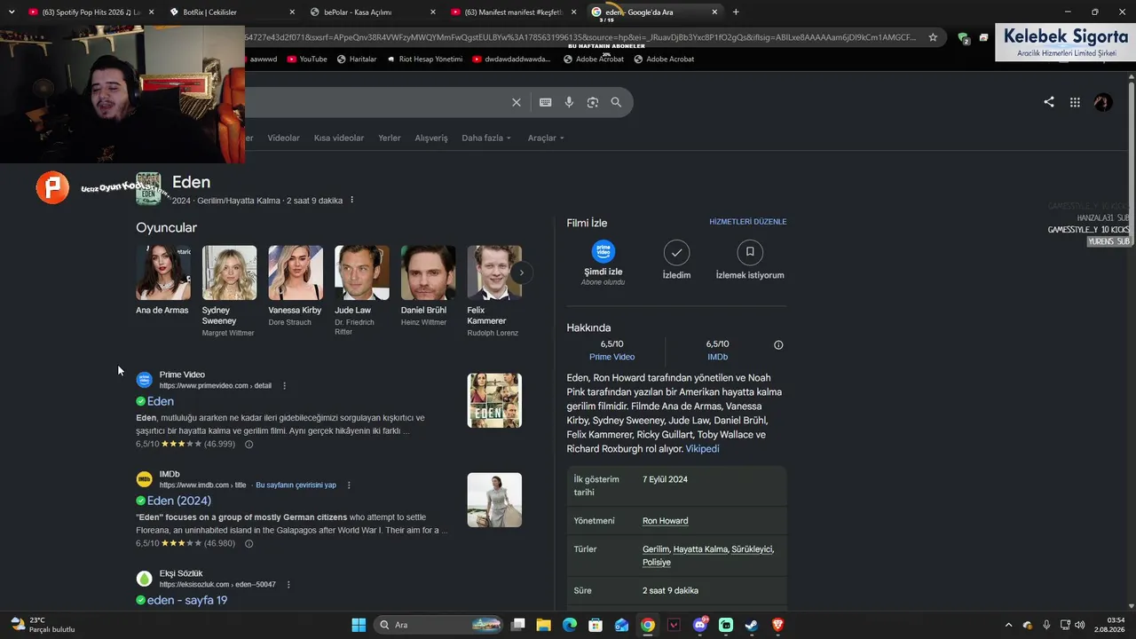Screen dimensions: 1136x639
Task: Switch to the Yerler tab
Action: click(x=390, y=138)
